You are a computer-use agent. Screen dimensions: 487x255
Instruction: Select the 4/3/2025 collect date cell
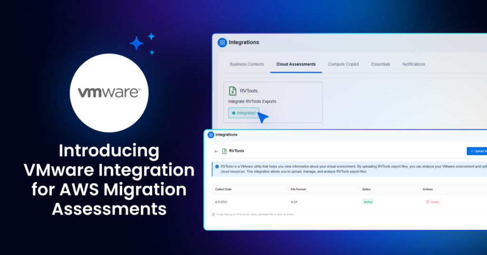[x=221, y=202]
